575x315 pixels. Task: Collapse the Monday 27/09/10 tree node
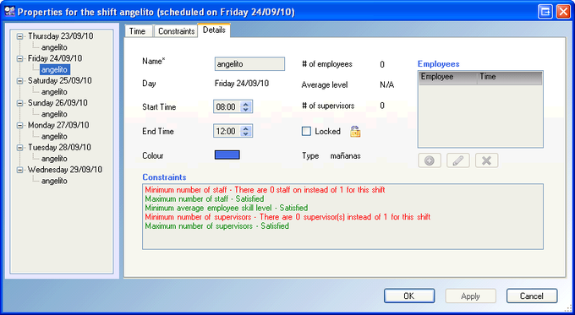point(19,125)
